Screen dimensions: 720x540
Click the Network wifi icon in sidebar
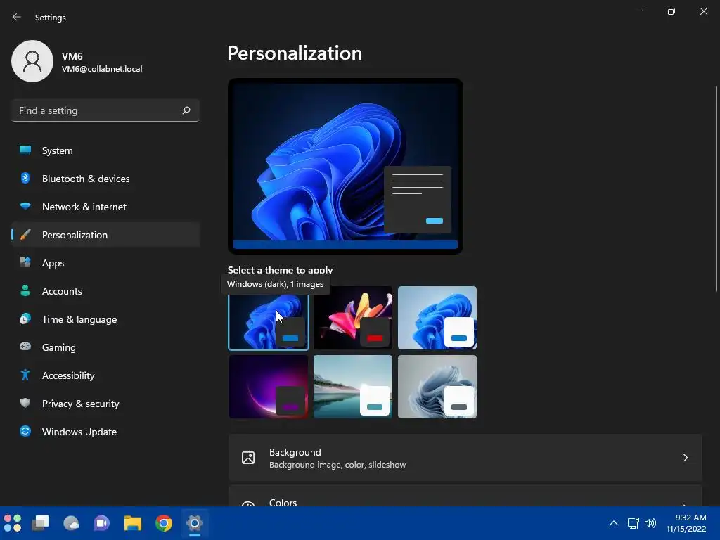click(x=25, y=206)
